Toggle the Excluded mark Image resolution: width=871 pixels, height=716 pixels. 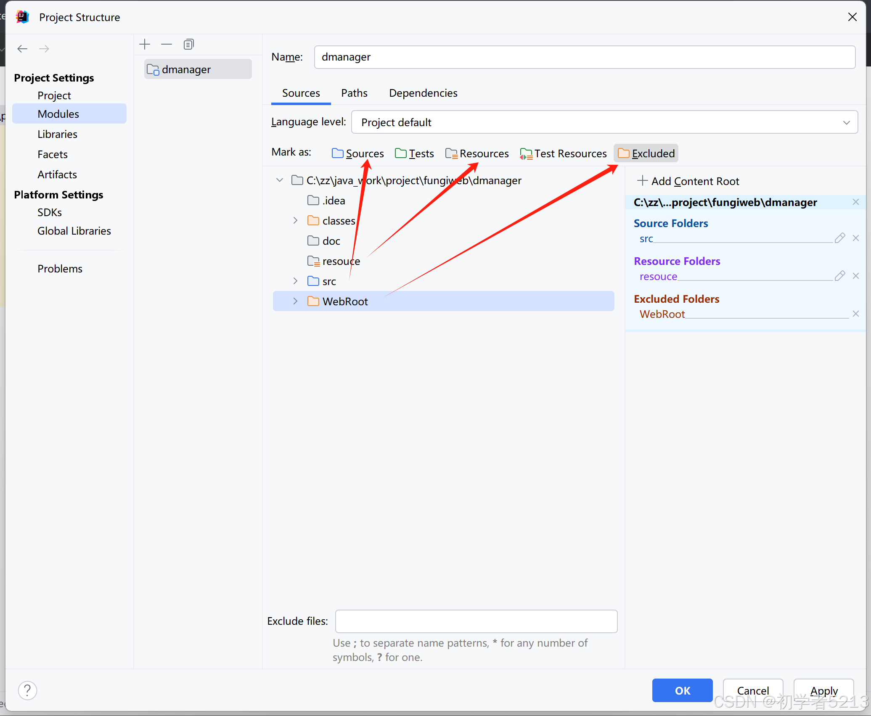[x=646, y=153]
